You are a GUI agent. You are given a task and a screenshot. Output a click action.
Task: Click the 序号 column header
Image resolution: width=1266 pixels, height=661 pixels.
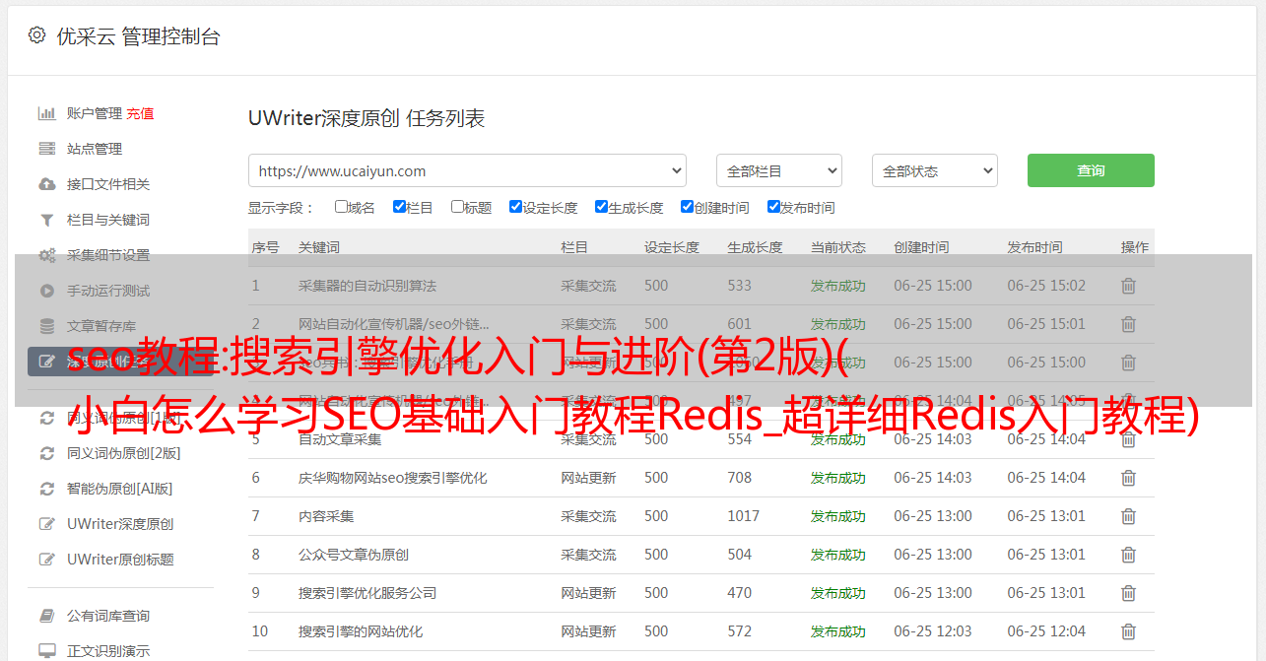click(x=266, y=247)
